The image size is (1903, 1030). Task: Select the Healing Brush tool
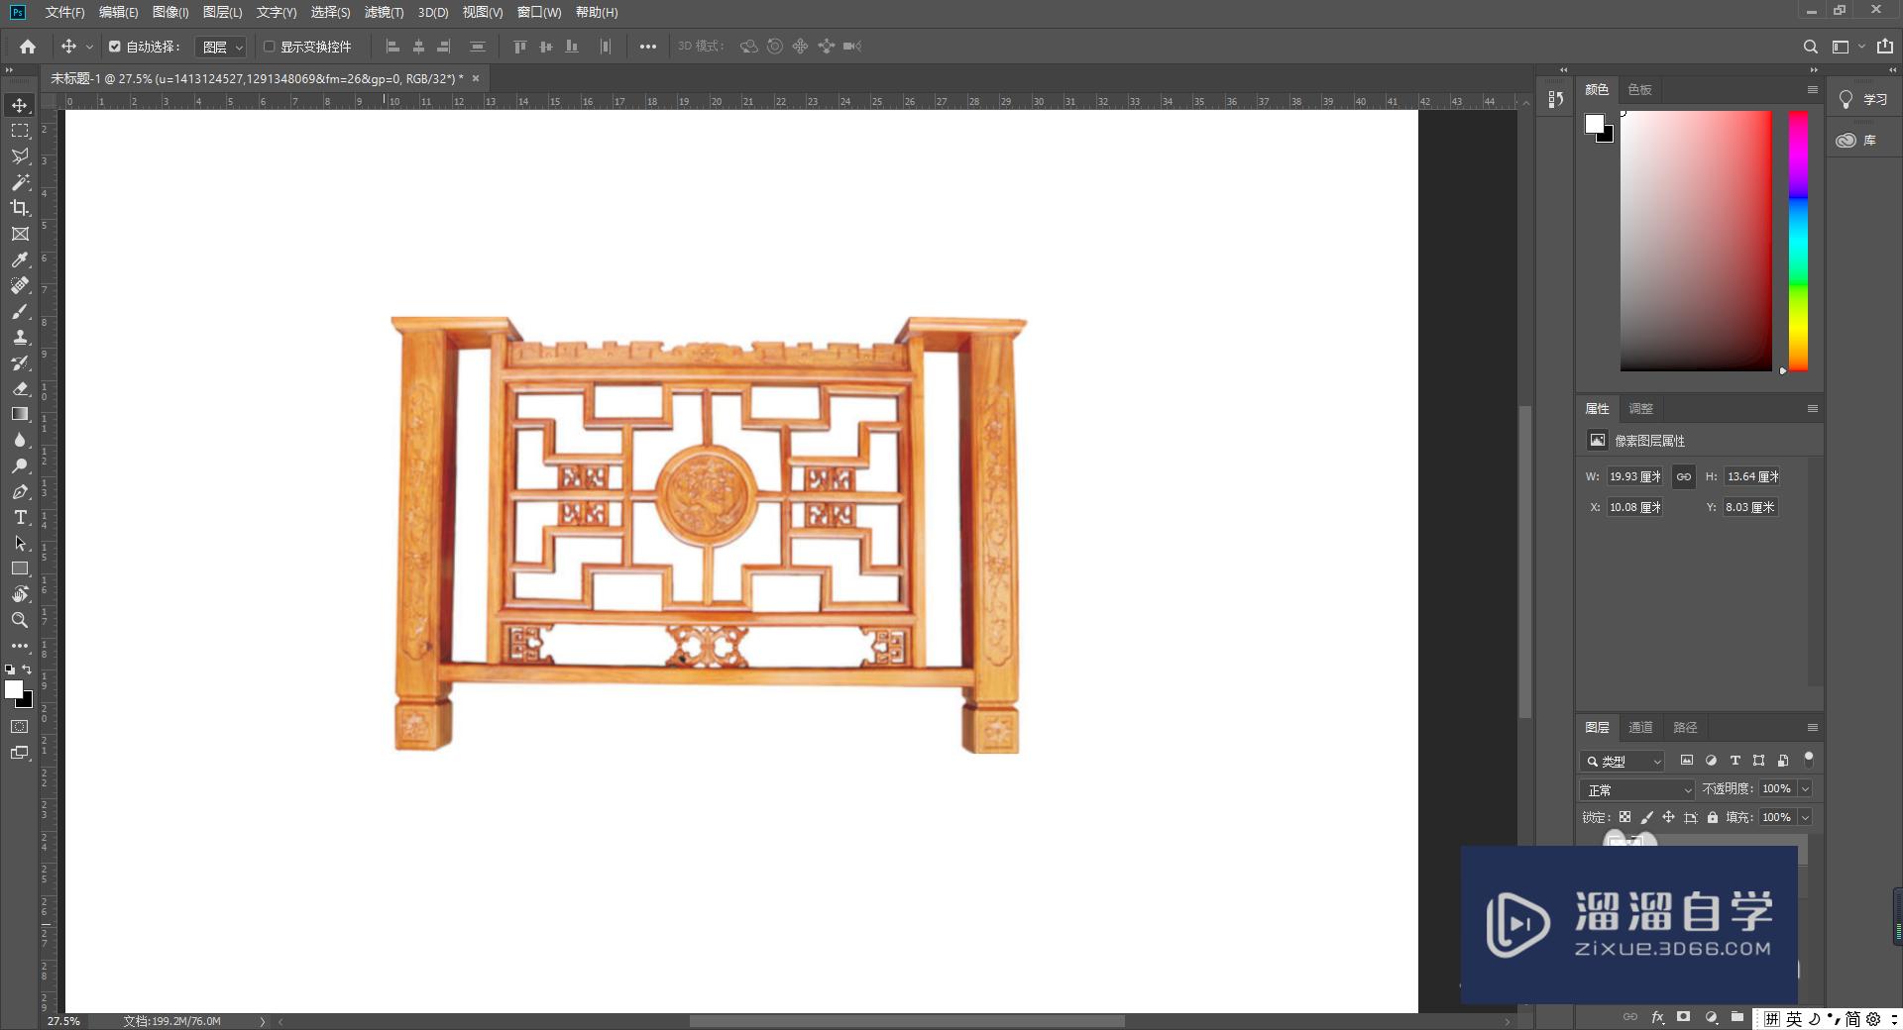(20, 285)
